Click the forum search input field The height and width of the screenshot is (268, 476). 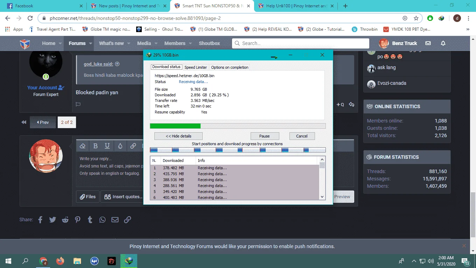[x=300, y=43]
